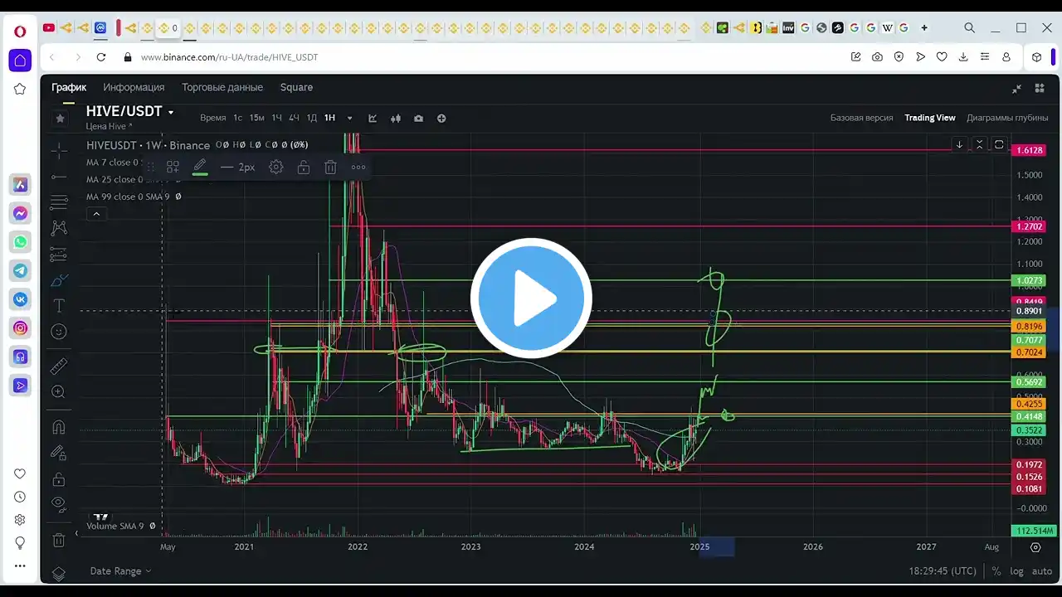The width and height of the screenshot is (1062, 597).
Task: Open the indicators chart icon
Action: tap(373, 119)
